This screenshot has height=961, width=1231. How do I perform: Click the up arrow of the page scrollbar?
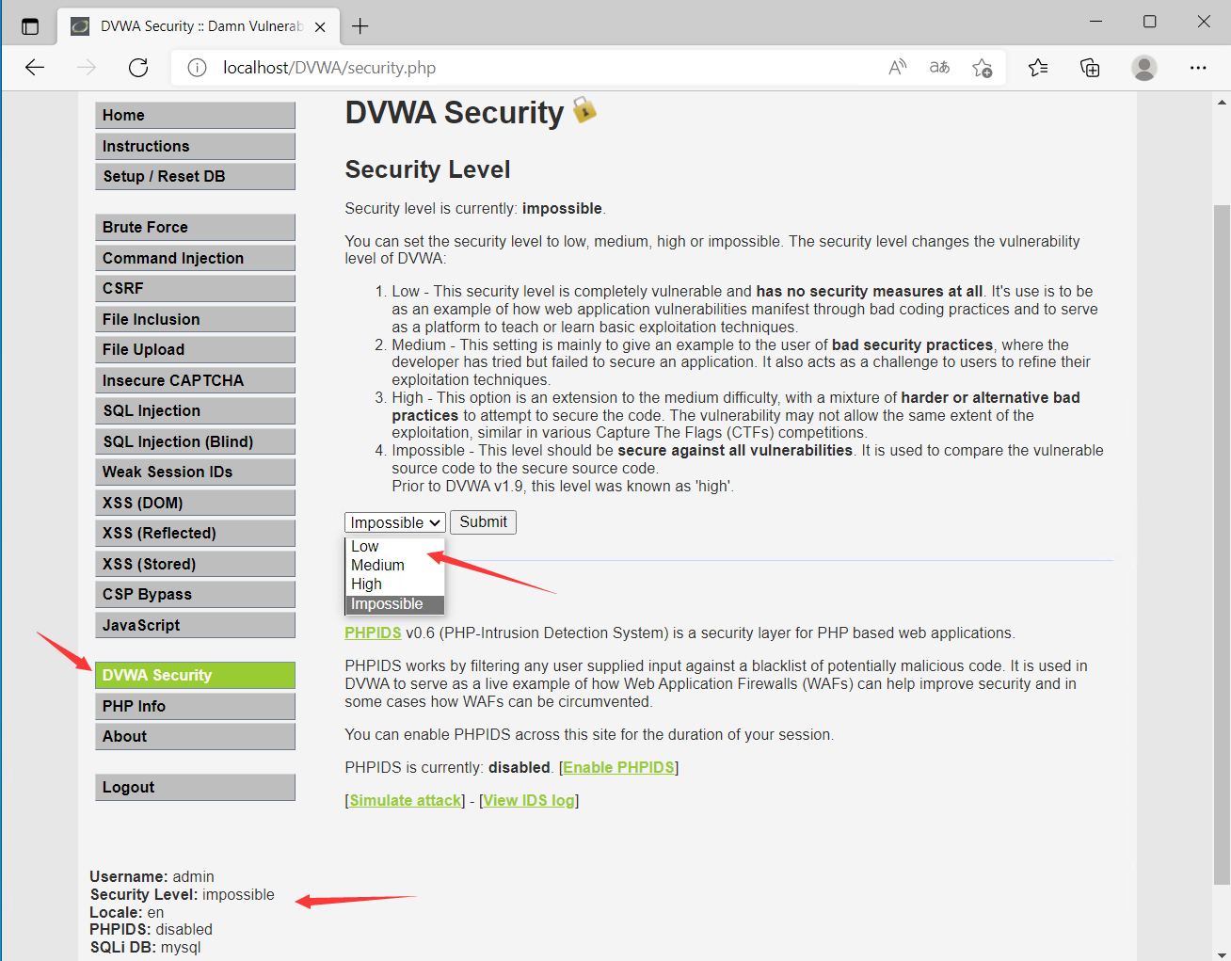click(x=1222, y=102)
